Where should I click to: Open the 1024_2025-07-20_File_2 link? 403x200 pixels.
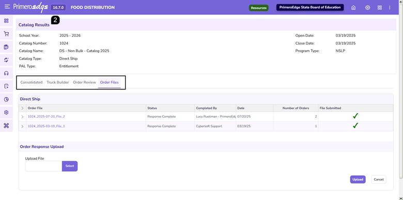(47, 116)
